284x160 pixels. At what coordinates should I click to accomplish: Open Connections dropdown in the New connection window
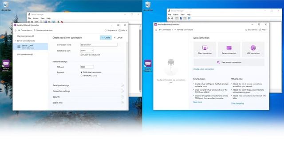tap(166, 30)
